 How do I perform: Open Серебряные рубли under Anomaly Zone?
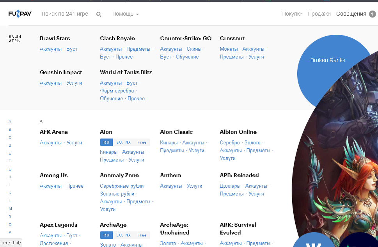(122, 186)
